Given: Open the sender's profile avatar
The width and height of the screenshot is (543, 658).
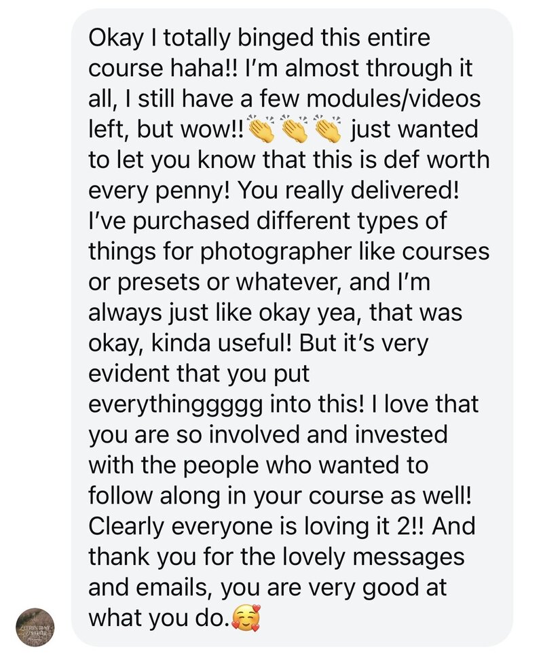Looking at the screenshot, I should point(35,627).
